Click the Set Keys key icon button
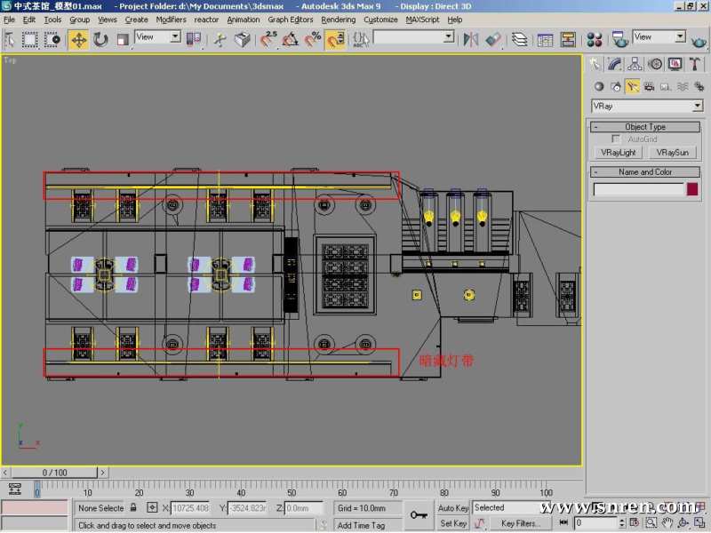Screen dimensions: 711x533 click(419, 515)
